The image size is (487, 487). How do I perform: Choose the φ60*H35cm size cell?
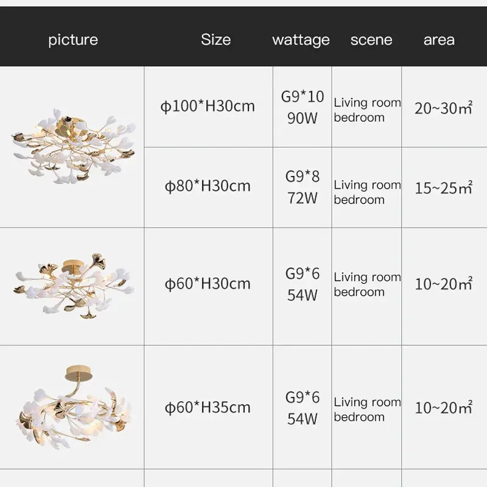tap(208, 407)
